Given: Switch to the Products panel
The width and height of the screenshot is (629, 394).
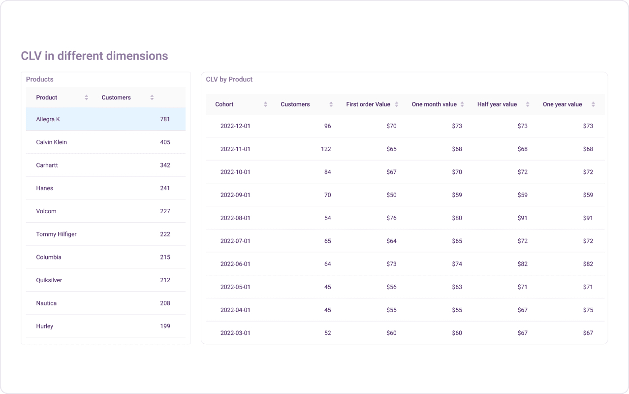Looking at the screenshot, I should coord(39,79).
